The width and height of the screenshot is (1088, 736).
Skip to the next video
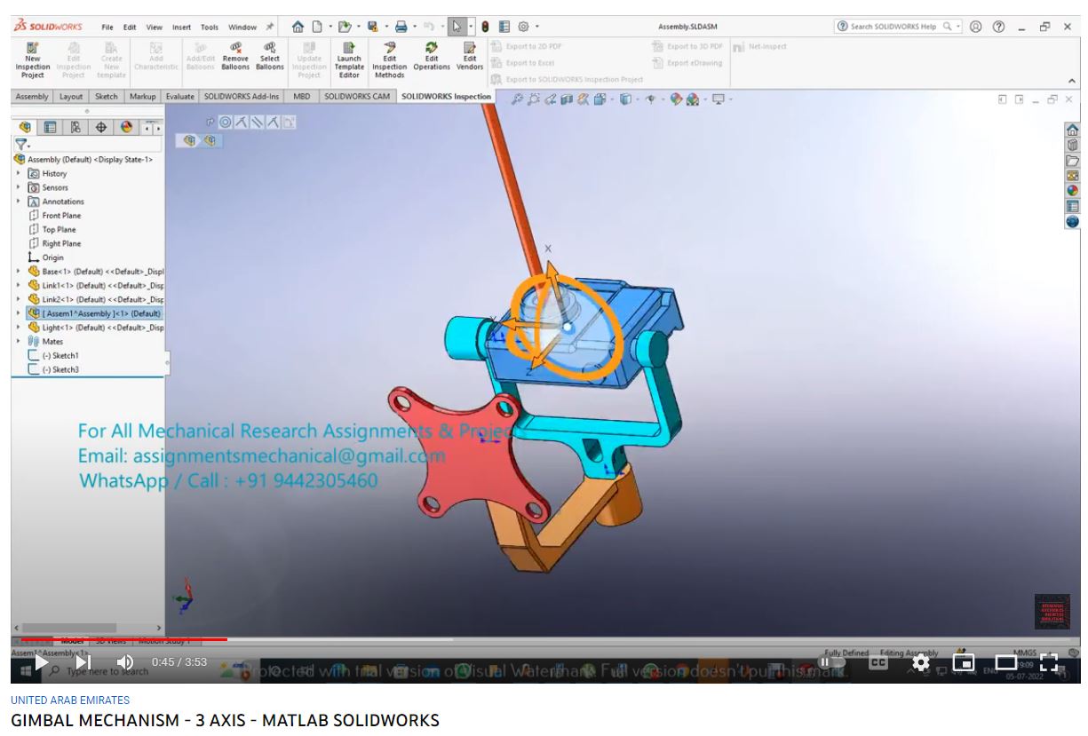[x=83, y=662]
